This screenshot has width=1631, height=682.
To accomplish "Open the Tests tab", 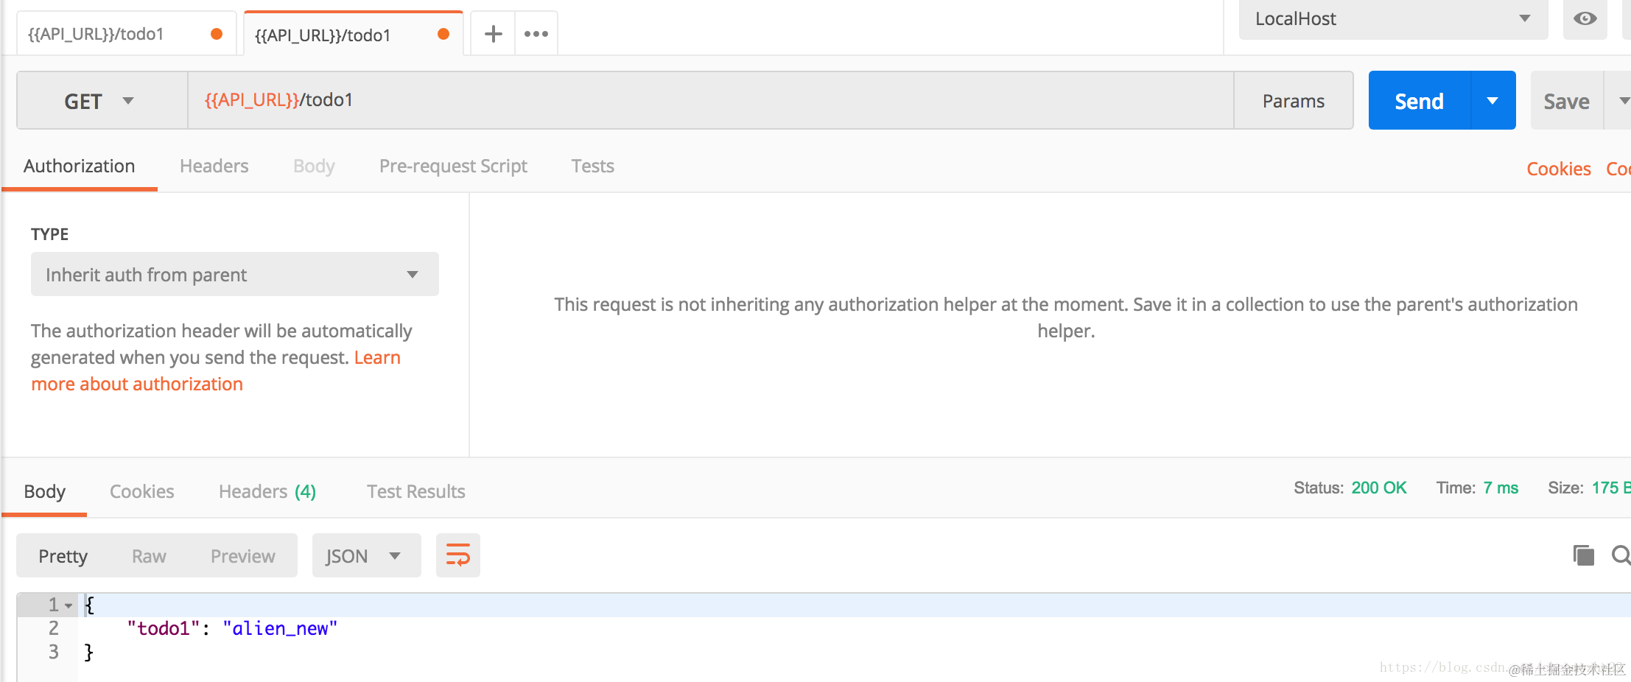I will coord(592,166).
